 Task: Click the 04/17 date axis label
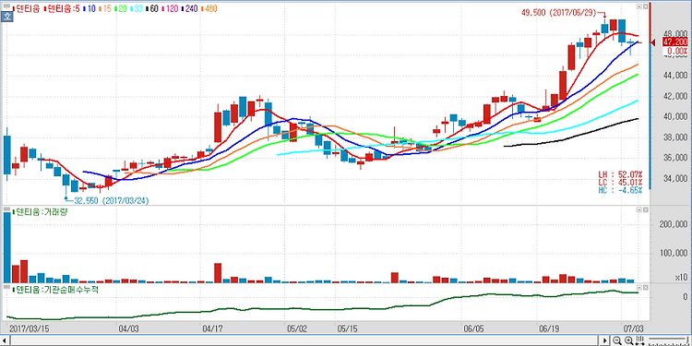tap(213, 328)
